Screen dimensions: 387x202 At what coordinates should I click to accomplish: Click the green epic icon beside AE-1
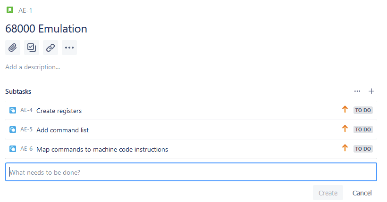pos(9,10)
